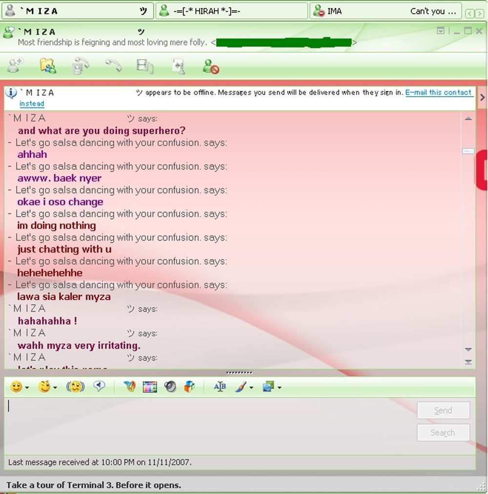
Task: Open the games playing card icon
Action: pyautogui.click(x=179, y=66)
